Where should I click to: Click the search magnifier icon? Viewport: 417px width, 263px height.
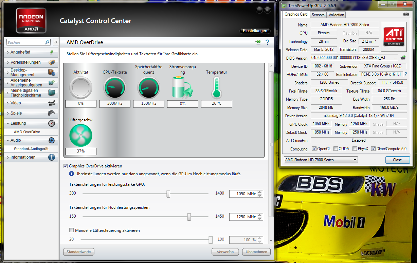(x=47, y=42)
